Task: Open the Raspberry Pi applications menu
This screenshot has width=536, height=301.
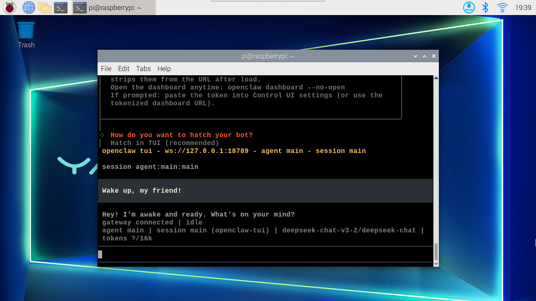Action: coord(10,8)
